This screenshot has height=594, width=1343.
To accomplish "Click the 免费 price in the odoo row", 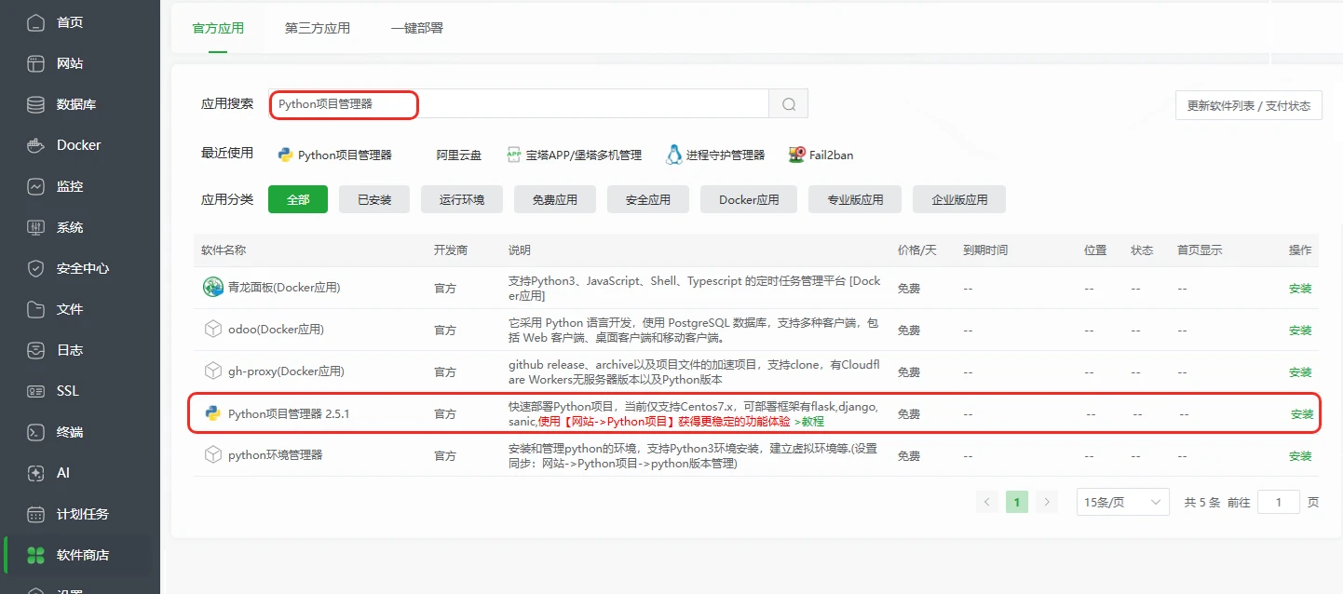I will (908, 331).
